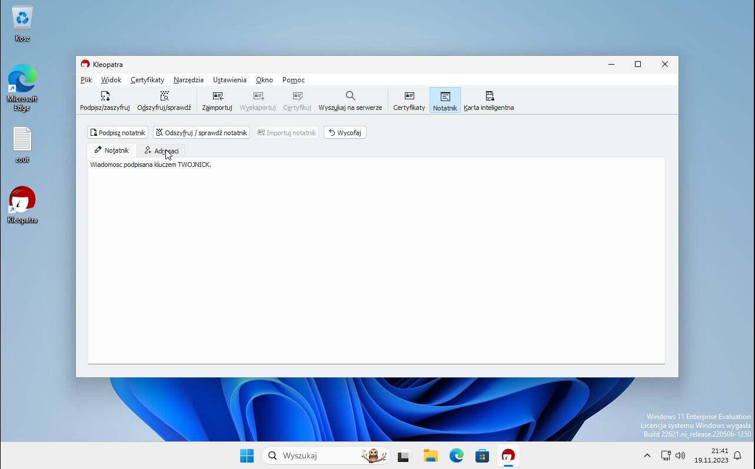Expand the Certyfikaty menu
Image resolution: width=755 pixels, height=469 pixels.
(147, 80)
